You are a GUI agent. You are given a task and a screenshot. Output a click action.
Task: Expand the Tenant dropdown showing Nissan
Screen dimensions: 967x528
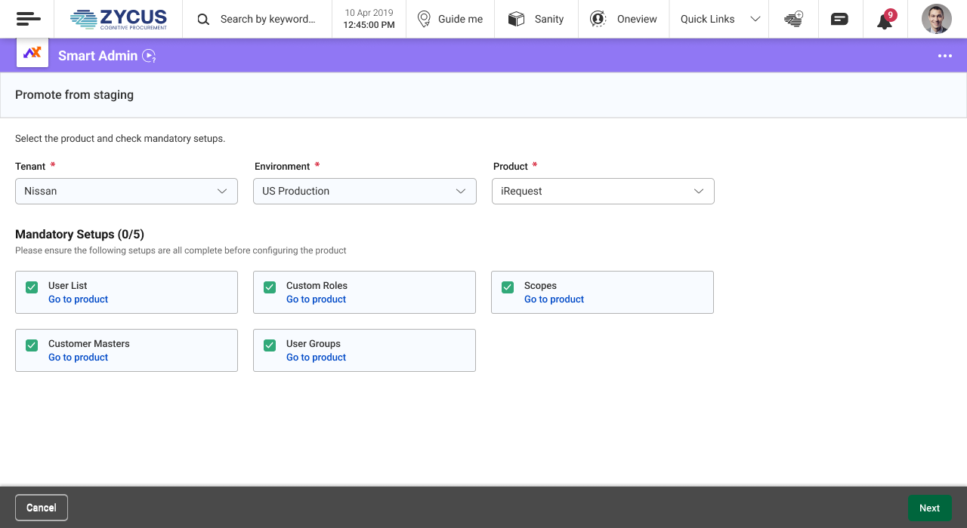[126, 192]
